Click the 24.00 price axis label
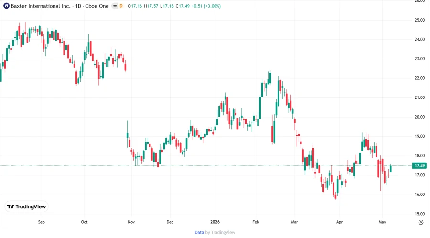Viewport: 430px width, 238px height. [419, 40]
